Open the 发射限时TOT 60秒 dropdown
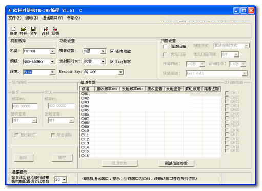 [x=103, y=62]
